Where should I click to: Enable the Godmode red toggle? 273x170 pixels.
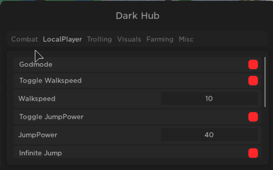[253, 64]
